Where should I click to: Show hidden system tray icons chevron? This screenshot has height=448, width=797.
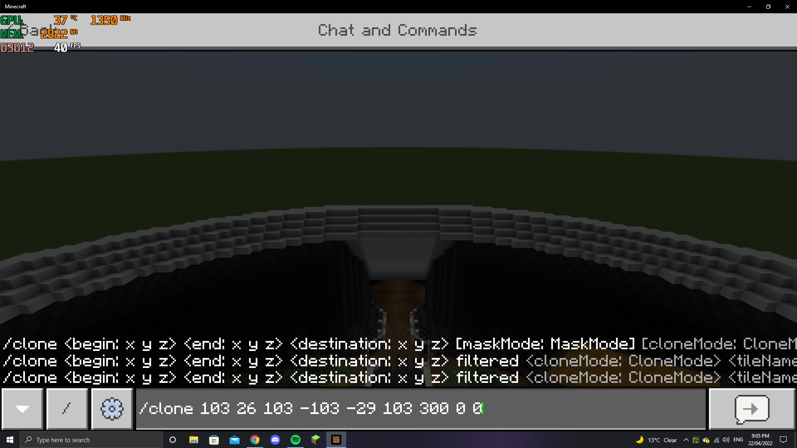tap(686, 440)
